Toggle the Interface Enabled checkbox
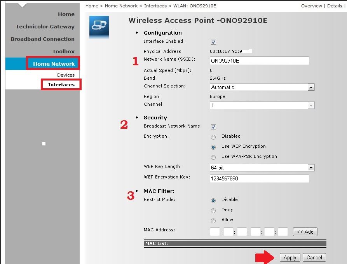Screen dimensions: 347x264 [x=213, y=42]
